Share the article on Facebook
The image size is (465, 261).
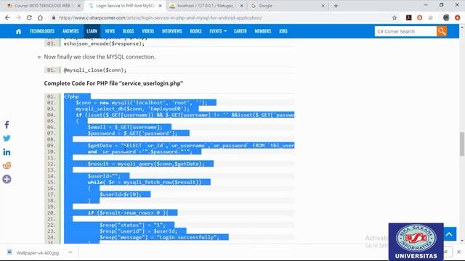tap(7, 125)
